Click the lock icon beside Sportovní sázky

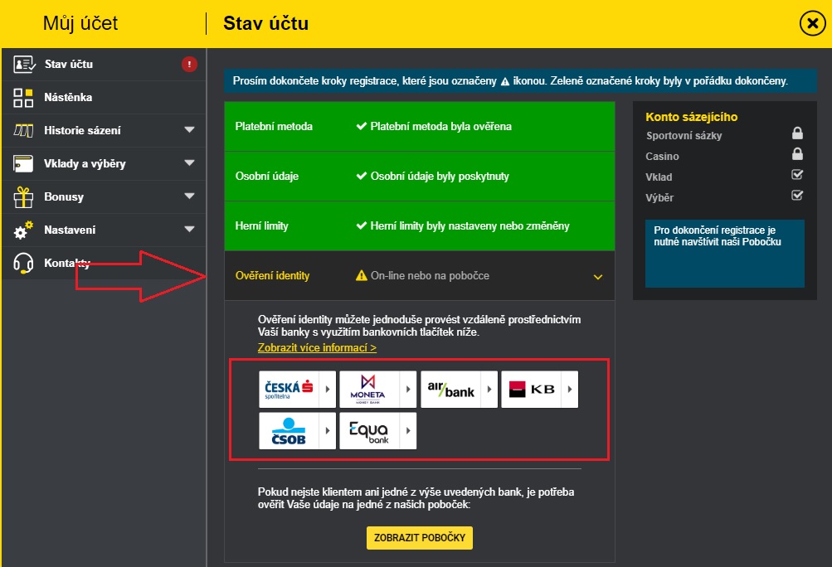[797, 133]
